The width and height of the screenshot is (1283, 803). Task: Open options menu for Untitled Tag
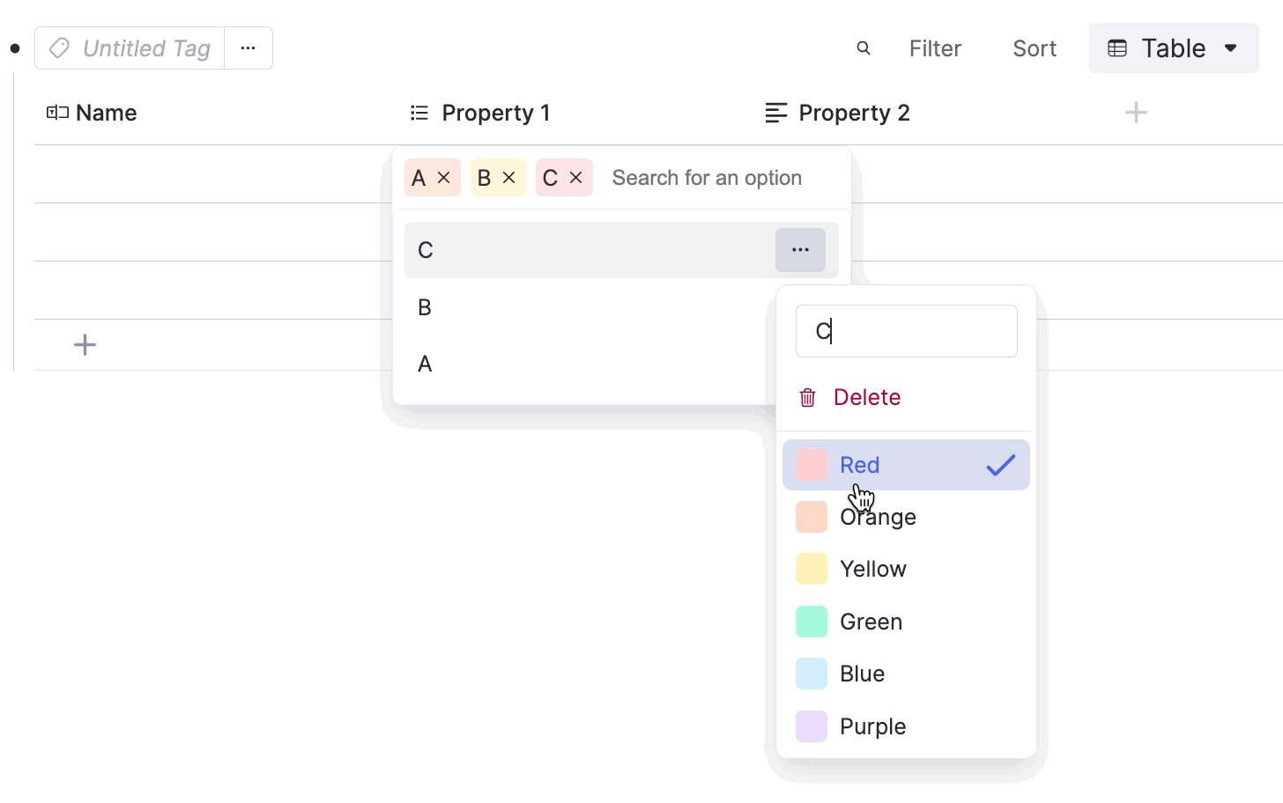(x=248, y=48)
